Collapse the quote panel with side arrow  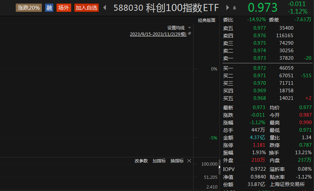pos(220,167)
